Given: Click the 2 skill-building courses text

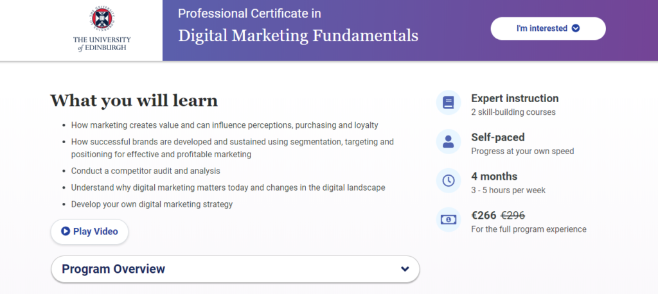Looking at the screenshot, I should (513, 112).
